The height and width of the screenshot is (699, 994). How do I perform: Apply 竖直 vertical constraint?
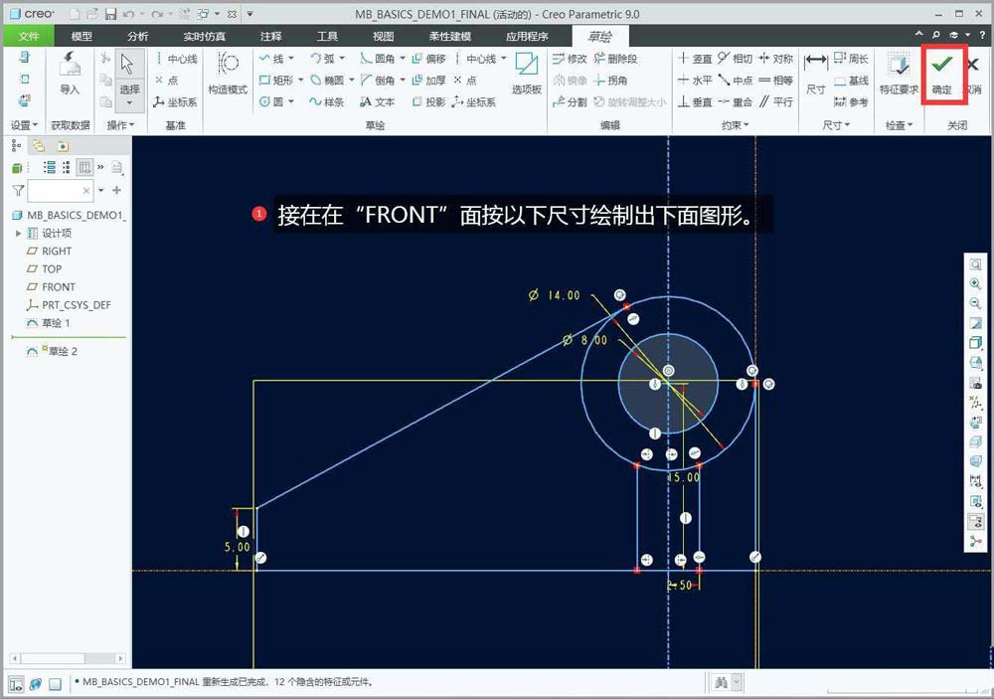coord(696,59)
